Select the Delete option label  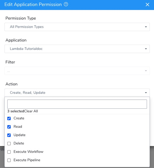(x=19, y=143)
